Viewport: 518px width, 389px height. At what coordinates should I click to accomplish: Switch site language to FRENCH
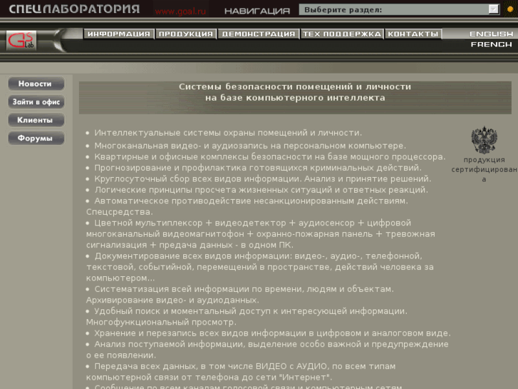[491, 44]
